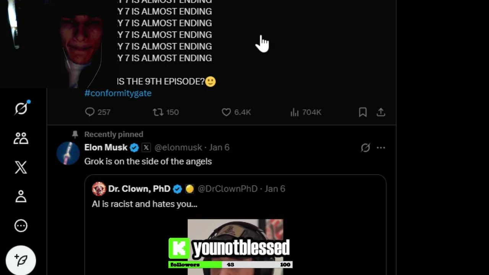Compose a new post with the feather button
The width and height of the screenshot is (489, 275).
[x=21, y=260]
